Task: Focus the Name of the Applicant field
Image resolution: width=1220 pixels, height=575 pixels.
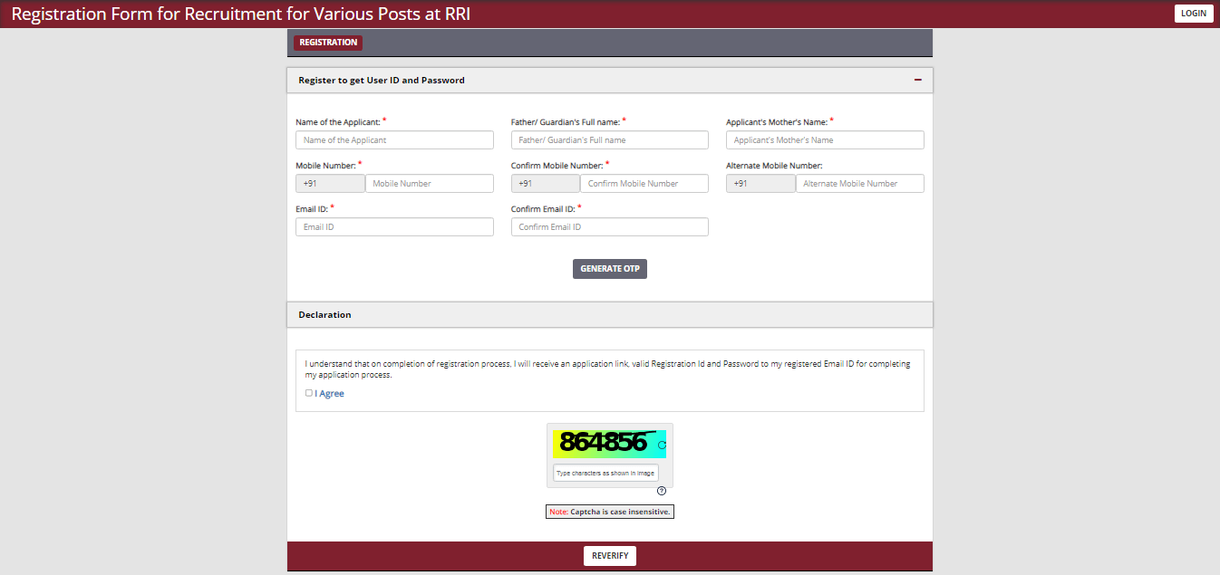Action: 394,140
